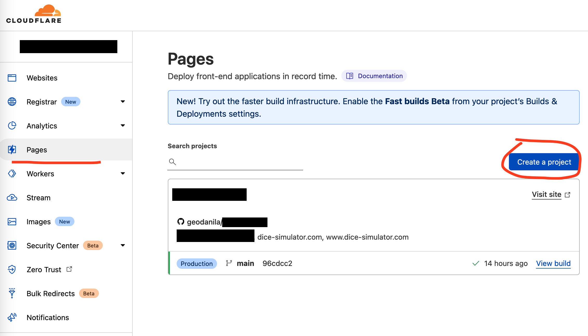Click the Zero Trust icon
This screenshot has width=588, height=336.
12,269
